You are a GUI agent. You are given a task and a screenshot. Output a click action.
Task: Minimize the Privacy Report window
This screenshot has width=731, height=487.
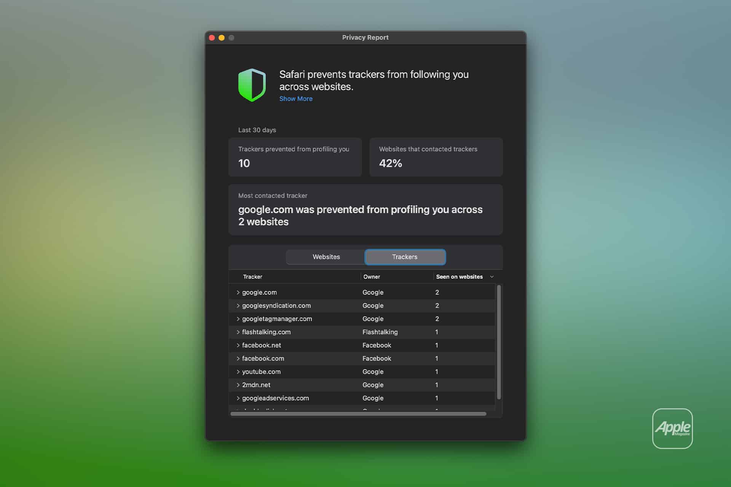(x=222, y=38)
